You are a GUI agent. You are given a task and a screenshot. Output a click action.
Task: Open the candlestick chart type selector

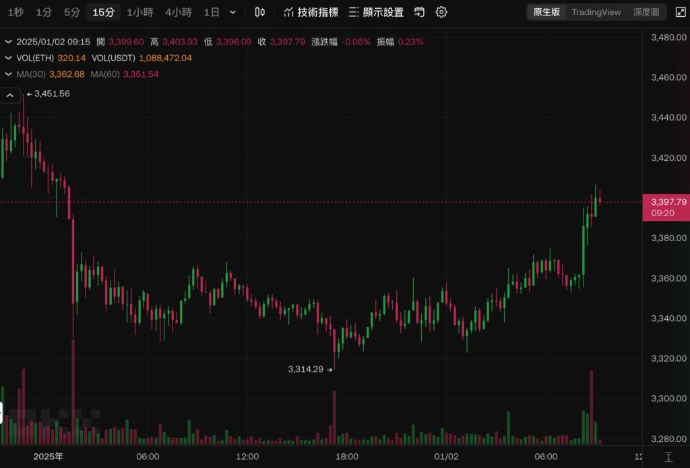(260, 12)
